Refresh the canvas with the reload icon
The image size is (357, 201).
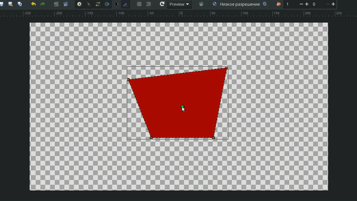(x=162, y=4)
